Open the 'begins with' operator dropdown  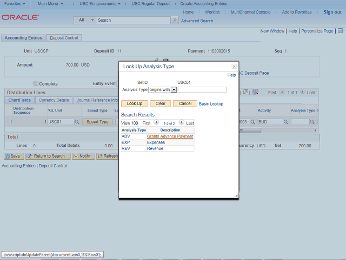(x=174, y=90)
